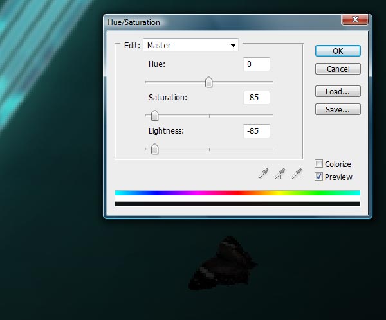Click the Load... button
Viewport: 386px width, 320px height.
pos(338,91)
